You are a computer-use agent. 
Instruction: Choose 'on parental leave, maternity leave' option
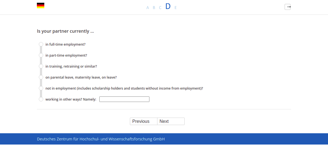point(41,77)
